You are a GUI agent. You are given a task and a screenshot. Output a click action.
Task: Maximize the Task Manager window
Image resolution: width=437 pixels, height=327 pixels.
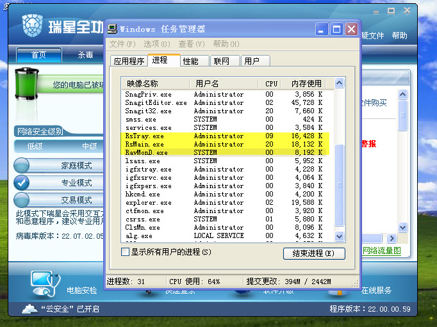click(336, 29)
